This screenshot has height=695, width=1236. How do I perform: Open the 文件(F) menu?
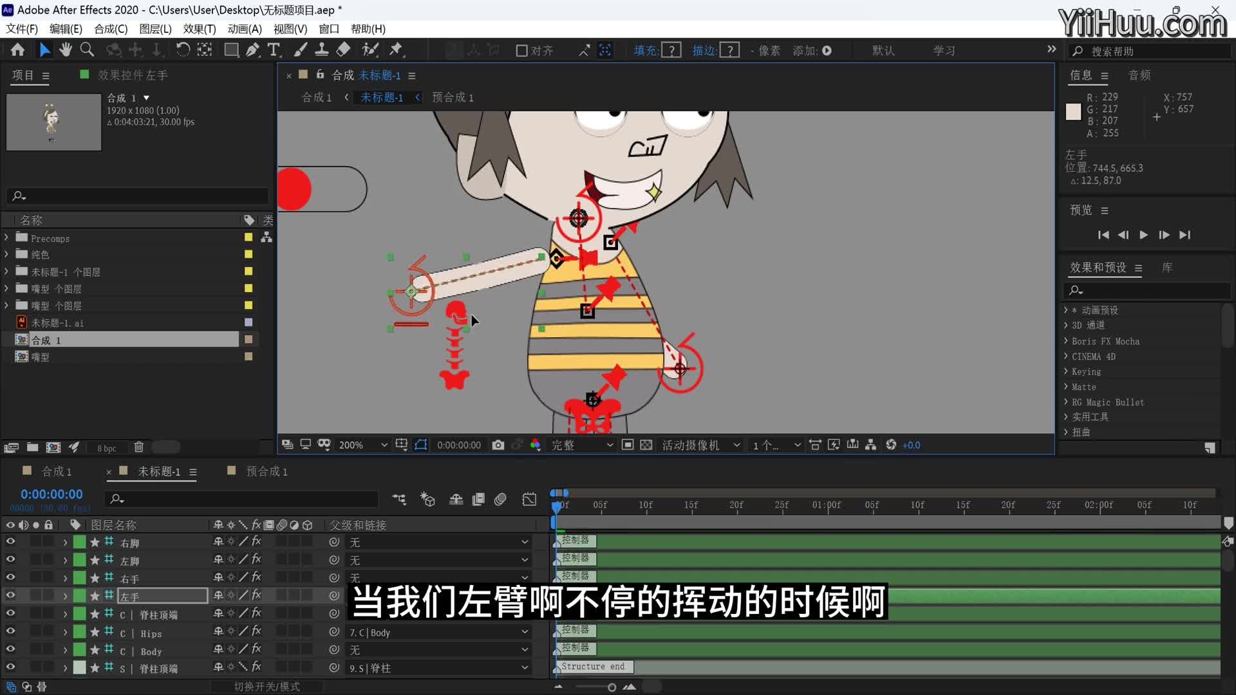click(x=22, y=29)
